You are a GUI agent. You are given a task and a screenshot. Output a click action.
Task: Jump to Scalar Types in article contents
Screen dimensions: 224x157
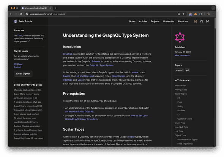(181, 94)
